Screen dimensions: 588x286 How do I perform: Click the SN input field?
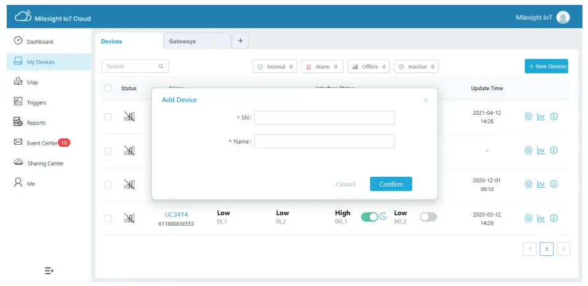(324, 117)
